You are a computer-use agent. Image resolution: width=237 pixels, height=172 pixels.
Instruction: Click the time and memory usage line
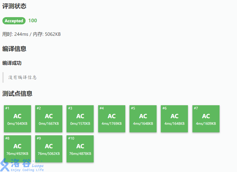click(32, 34)
